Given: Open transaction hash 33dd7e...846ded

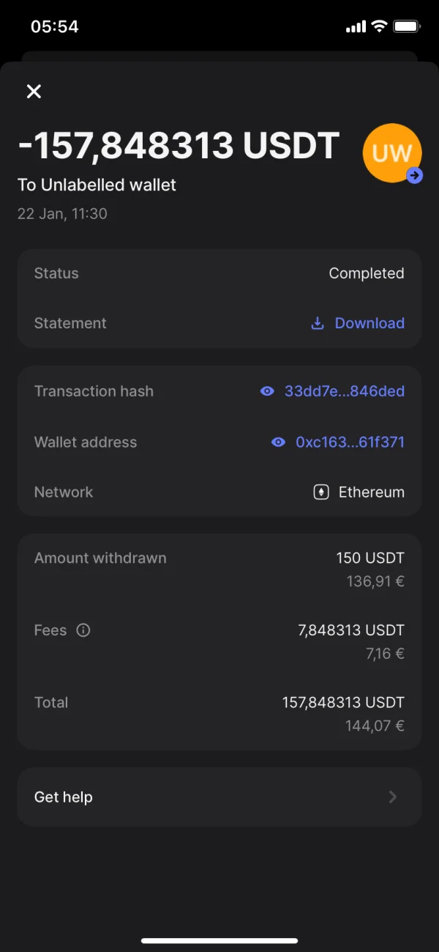Looking at the screenshot, I should [344, 391].
